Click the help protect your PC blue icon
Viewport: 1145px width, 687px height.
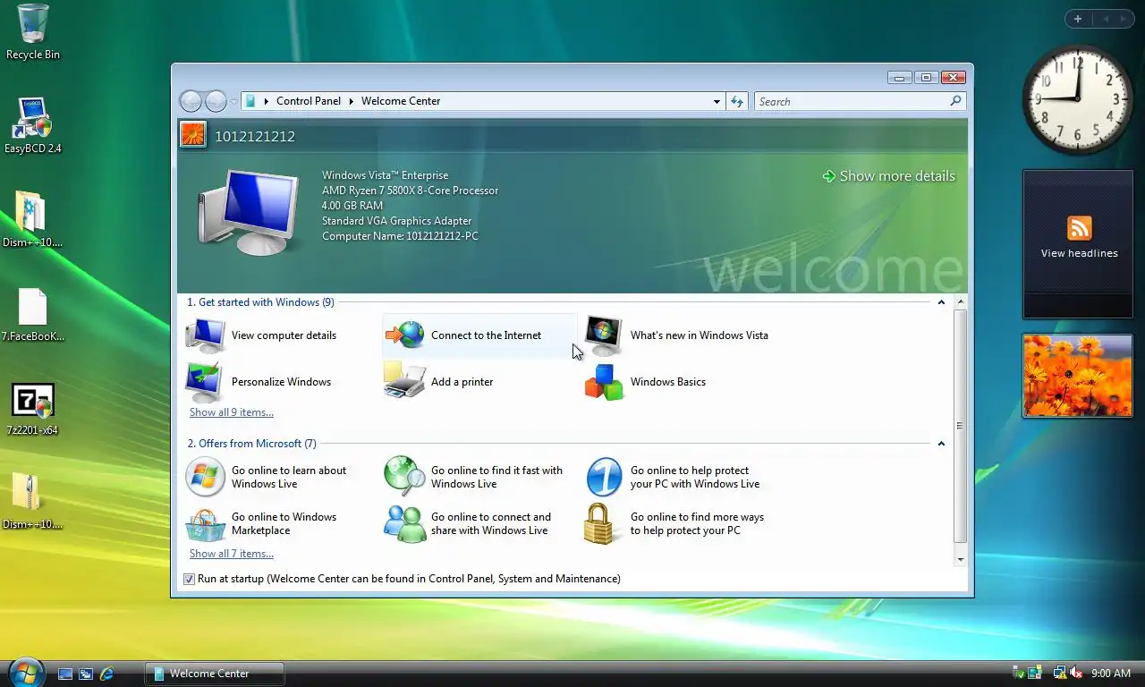point(604,477)
